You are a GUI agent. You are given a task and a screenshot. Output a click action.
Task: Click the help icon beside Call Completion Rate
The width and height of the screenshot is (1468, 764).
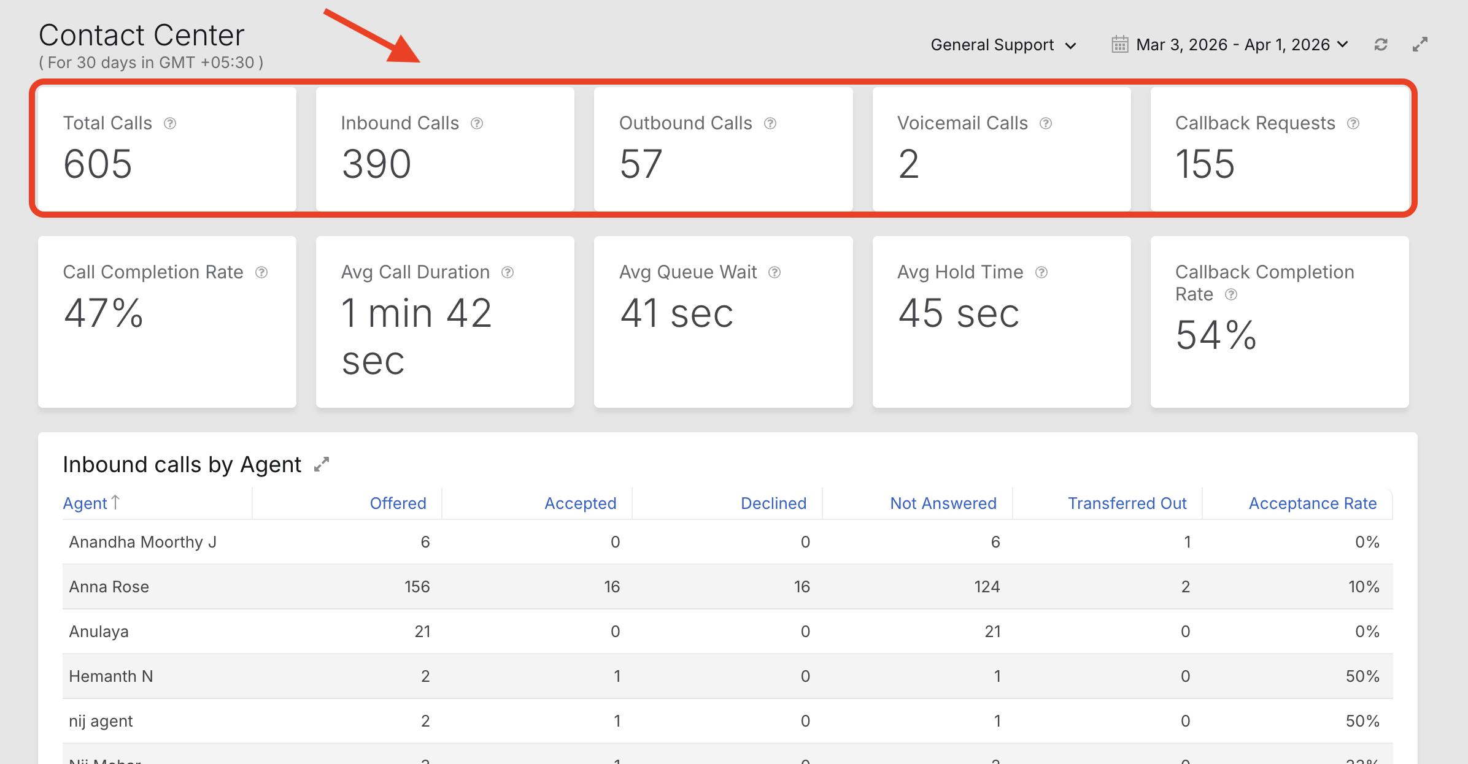(261, 272)
